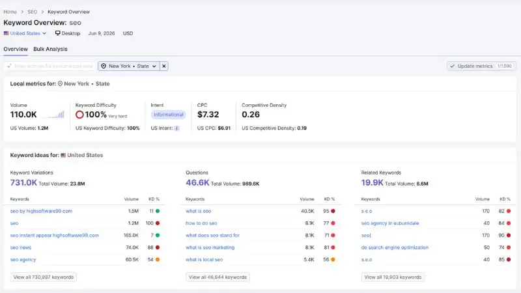Click the 46.6K questions count

click(x=197, y=183)
